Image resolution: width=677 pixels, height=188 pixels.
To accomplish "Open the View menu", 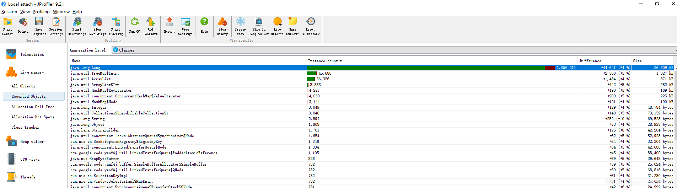I will (25, 12).
